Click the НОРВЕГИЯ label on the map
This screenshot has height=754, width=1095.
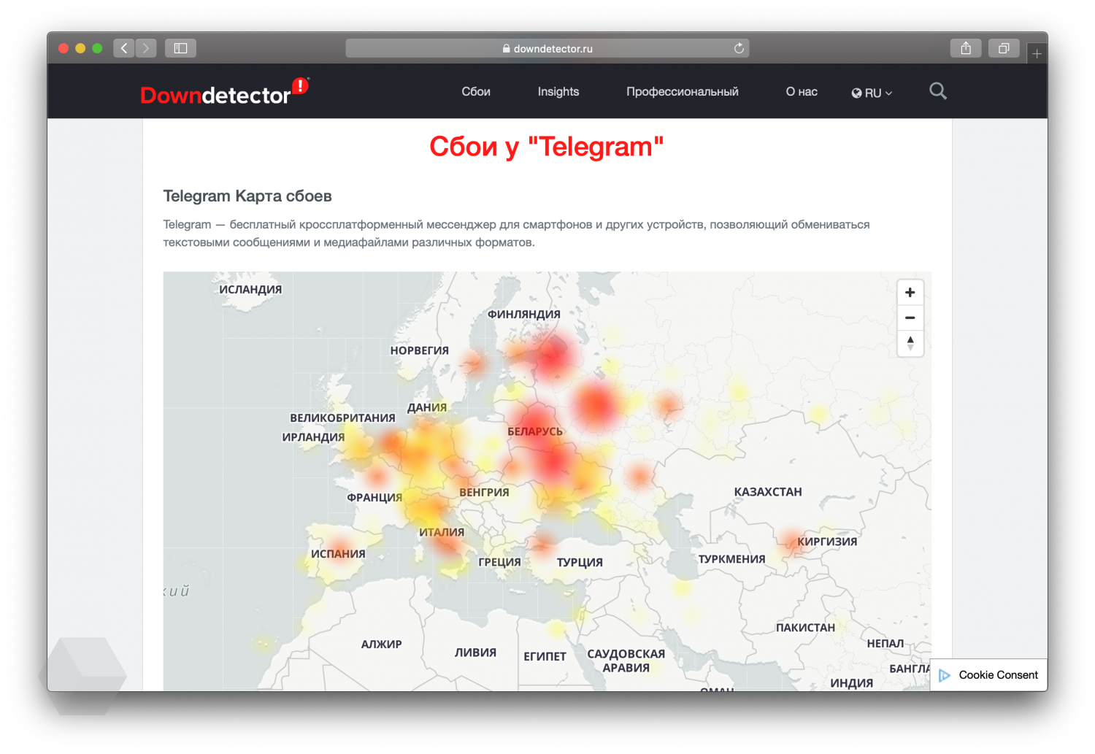(420, 350)
